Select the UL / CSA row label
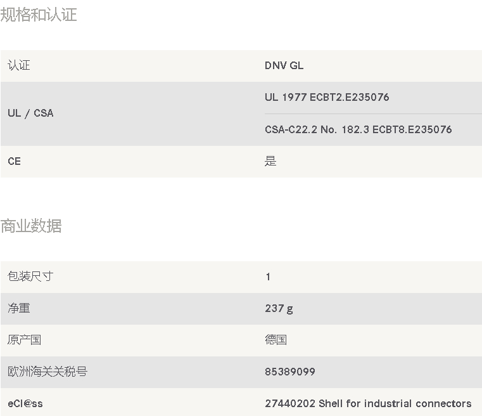Image resolution: width=482 pixels, height=416 pixels. [x=30, y=113]
